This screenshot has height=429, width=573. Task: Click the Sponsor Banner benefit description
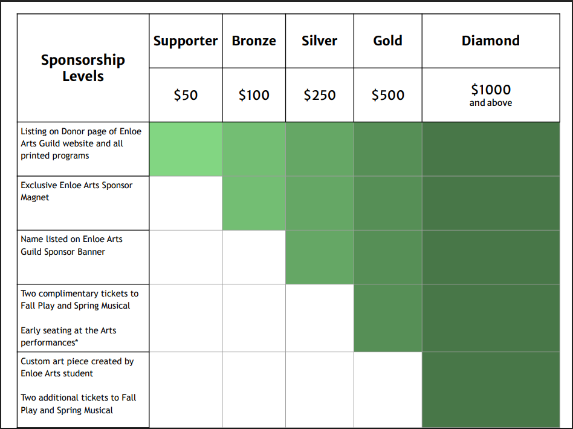71,245
